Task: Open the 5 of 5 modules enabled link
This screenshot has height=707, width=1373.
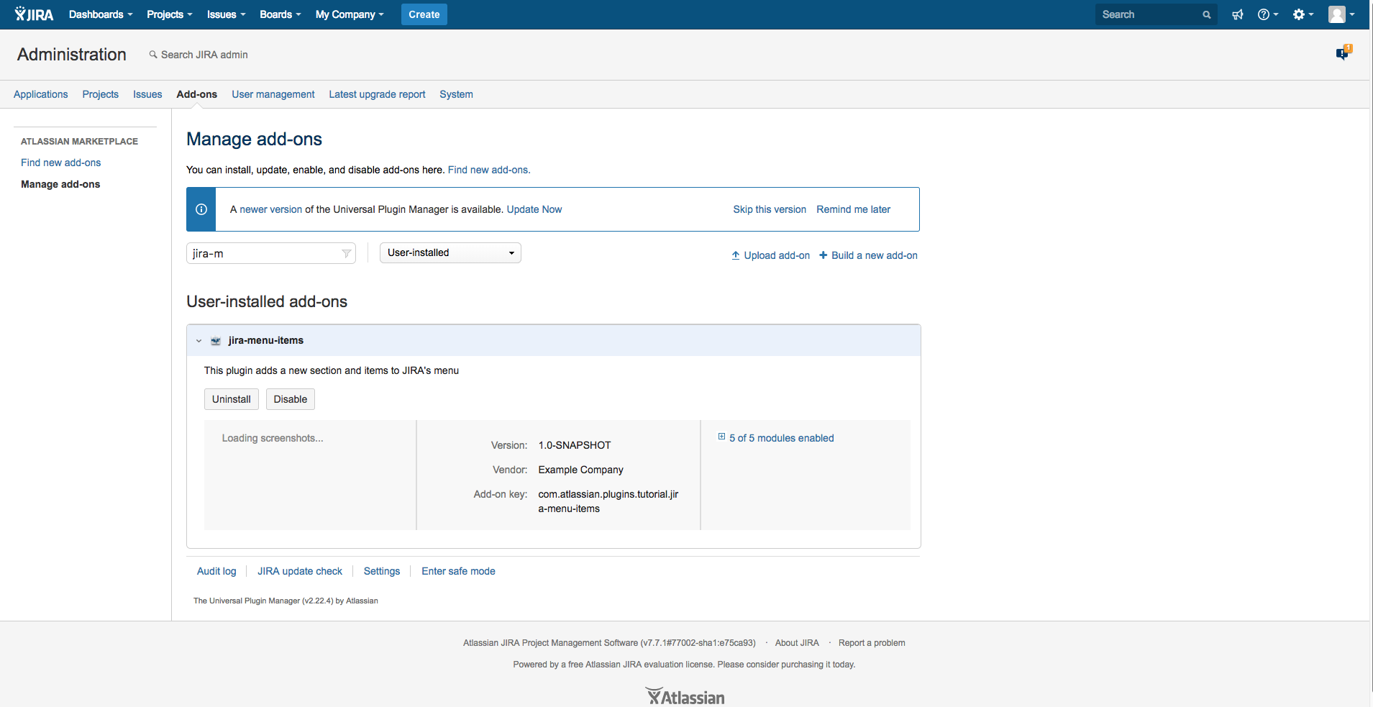Action: tap(782, 438)
